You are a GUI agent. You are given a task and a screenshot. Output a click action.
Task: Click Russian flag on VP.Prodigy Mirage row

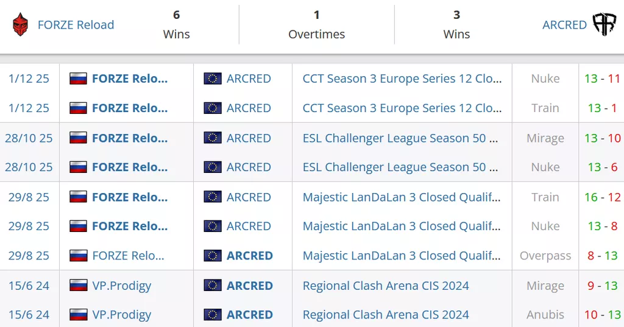tap(78, 286)
